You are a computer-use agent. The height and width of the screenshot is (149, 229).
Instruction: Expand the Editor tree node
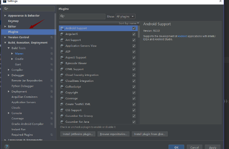coord(5,26)
